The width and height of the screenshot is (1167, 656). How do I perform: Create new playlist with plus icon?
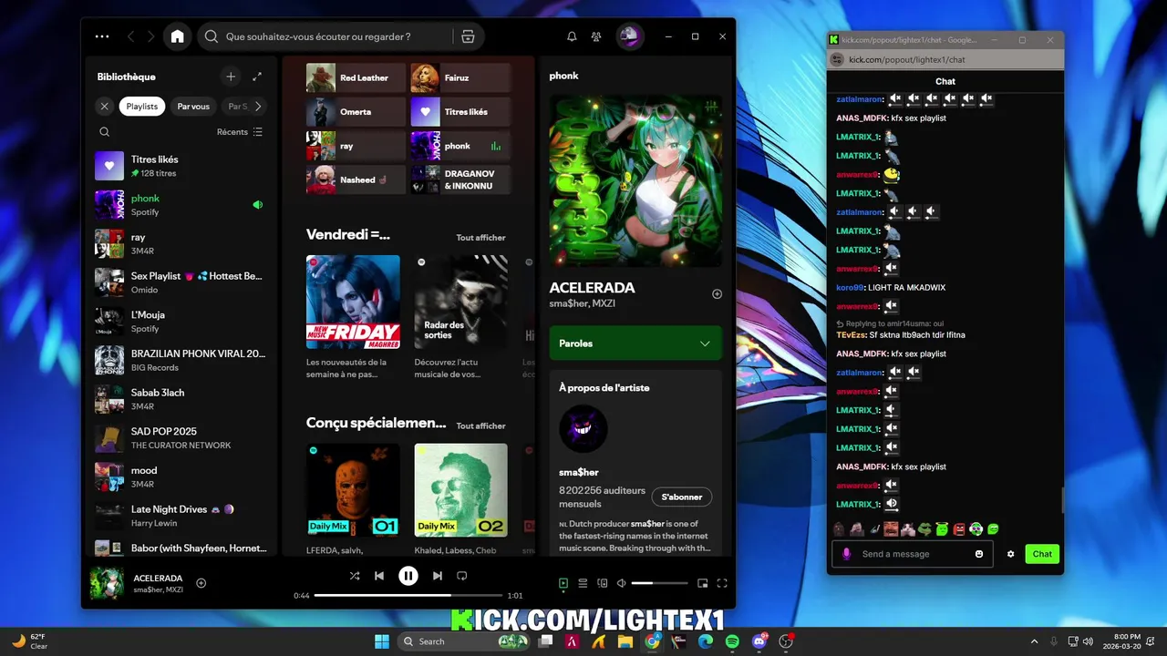coord(231,77)
